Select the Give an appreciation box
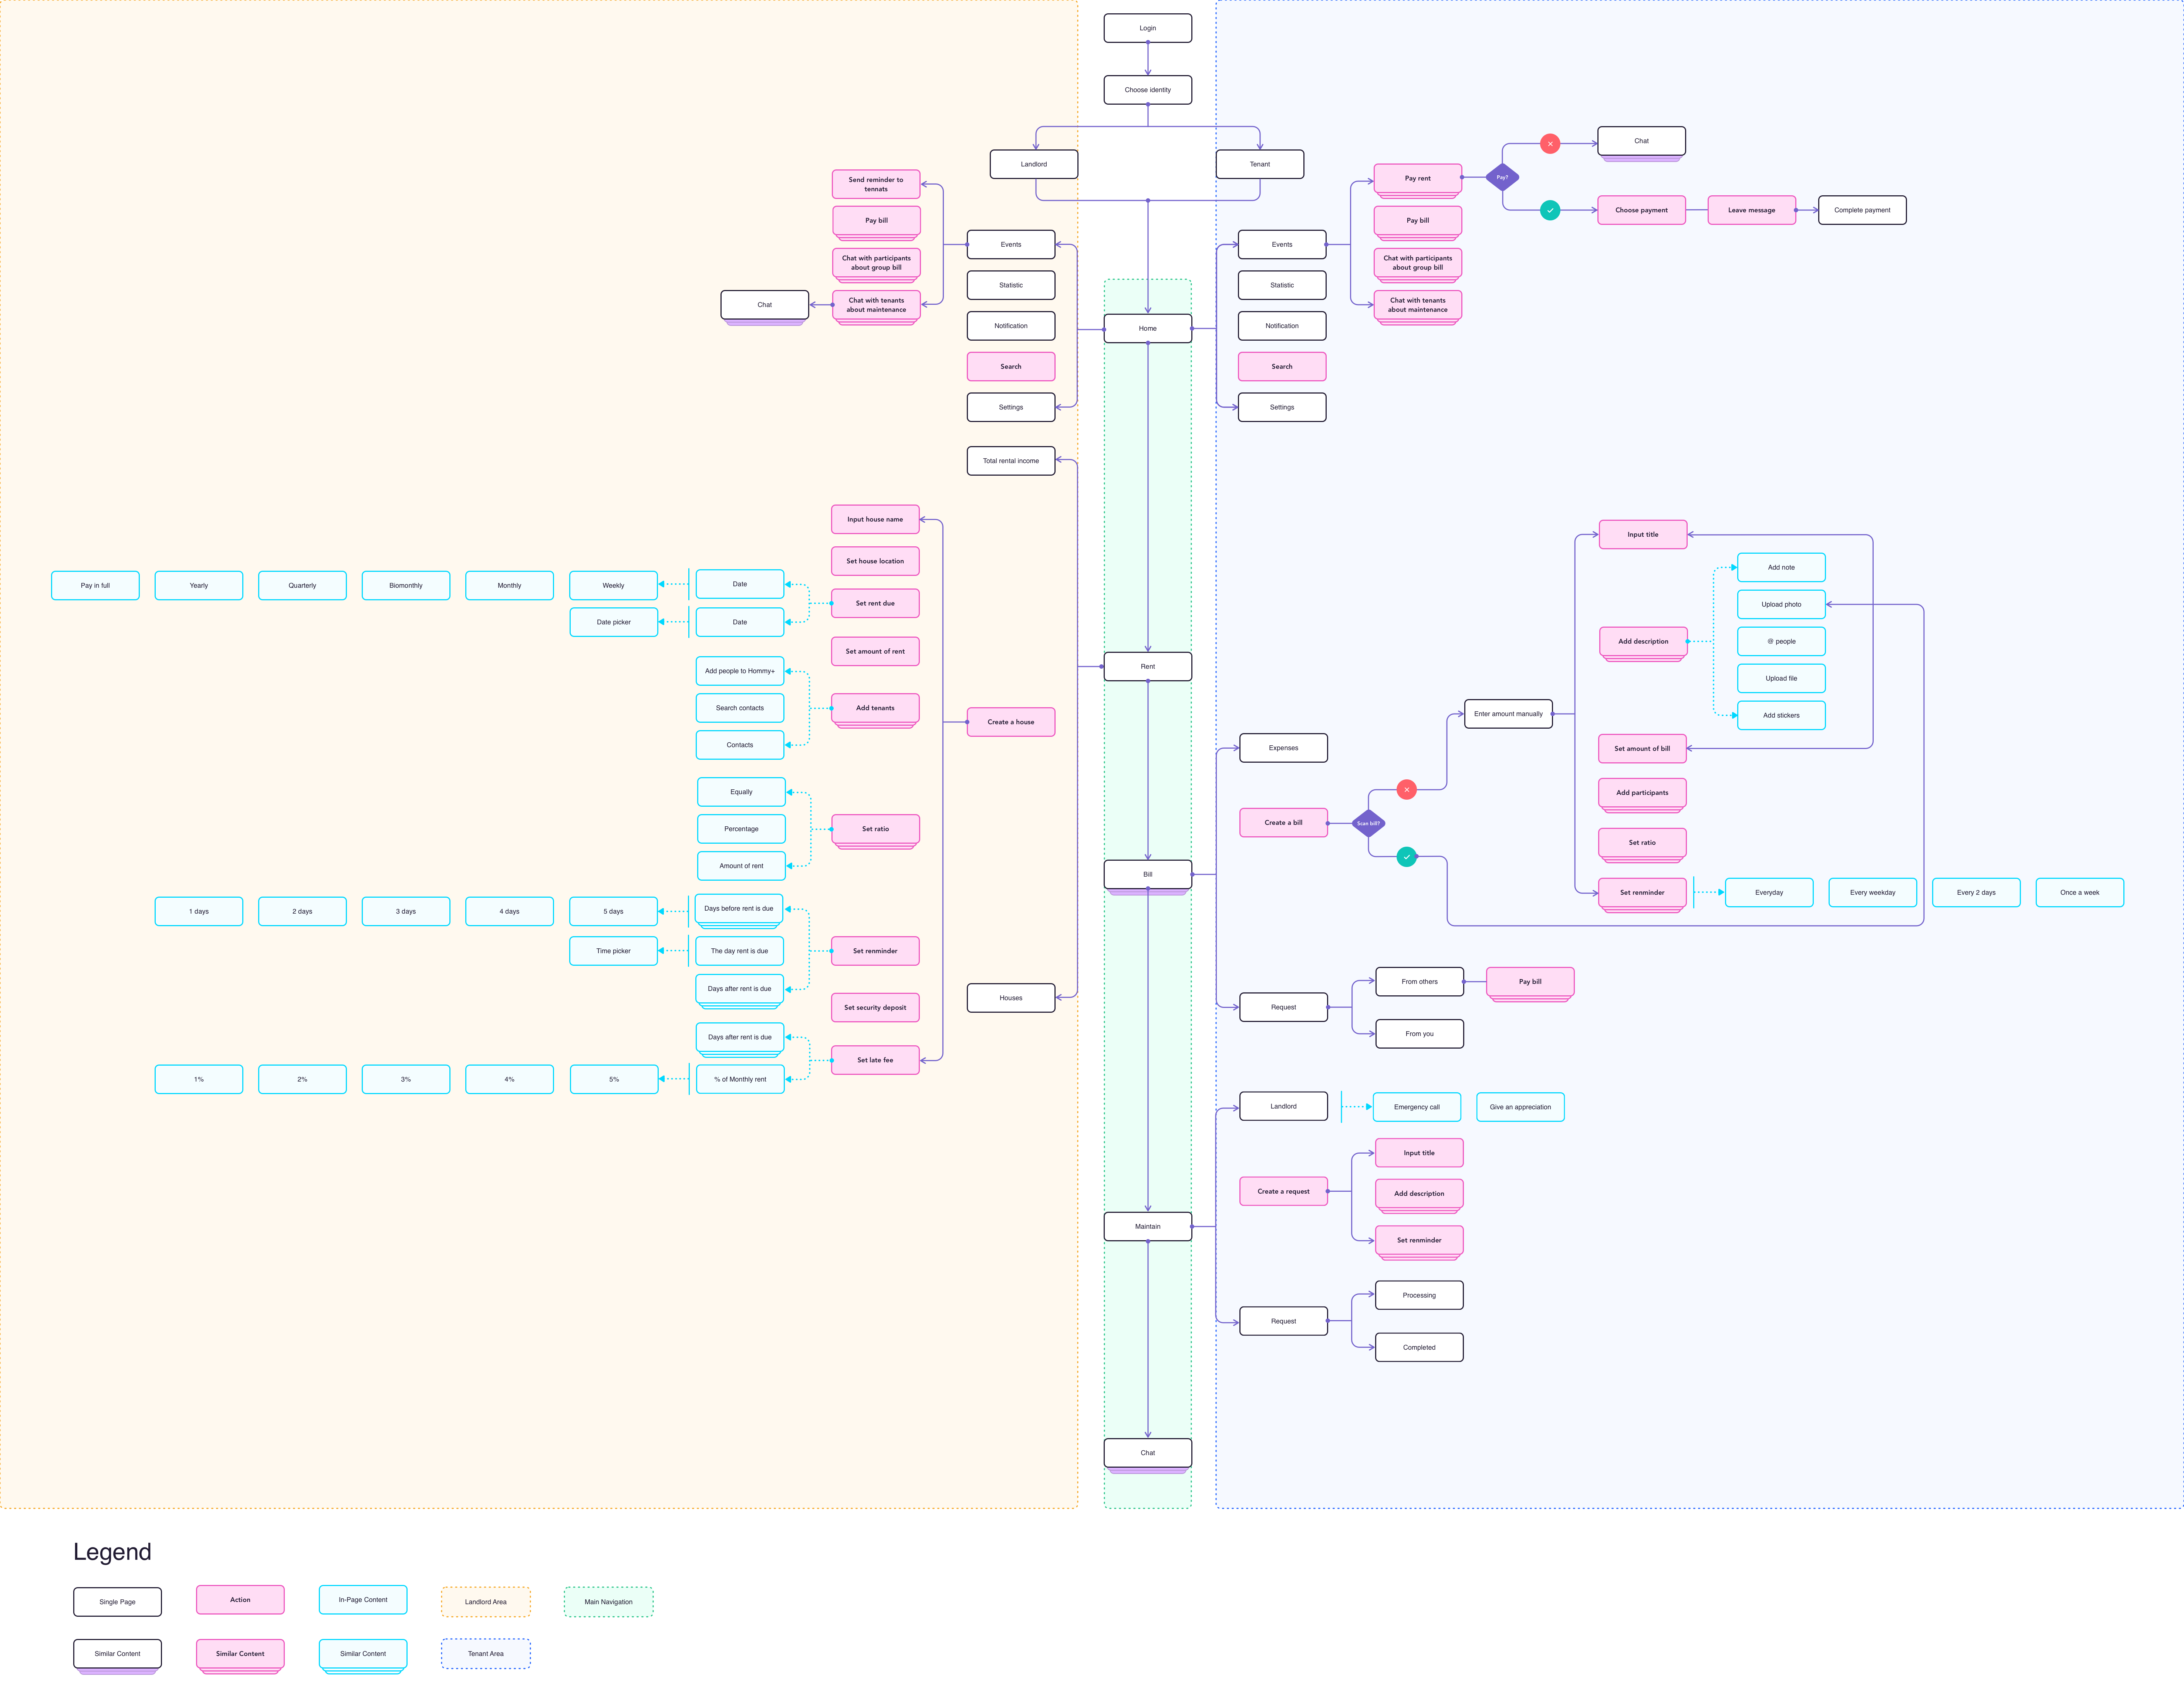 click(x=1520, y=1107)
